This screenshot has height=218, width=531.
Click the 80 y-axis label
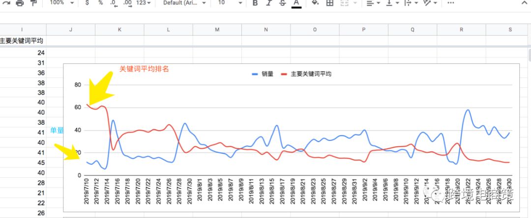click(x=78, y=85)
